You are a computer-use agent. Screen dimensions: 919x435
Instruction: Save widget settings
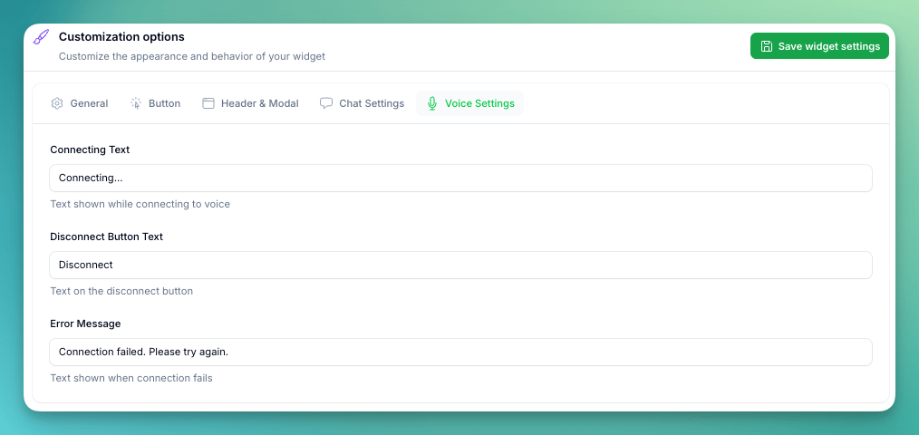(819, 46)
